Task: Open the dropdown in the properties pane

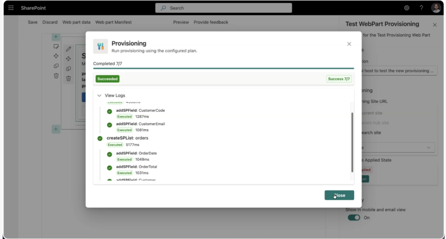Action: [x=398, y=148]
